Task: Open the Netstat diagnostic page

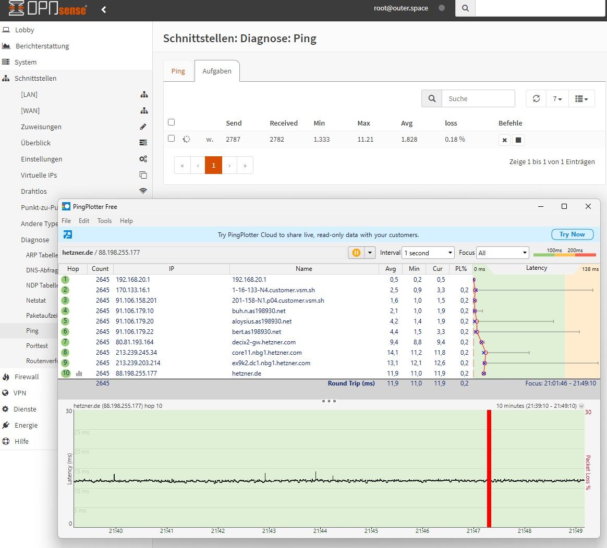Action: tap(35, 301)
